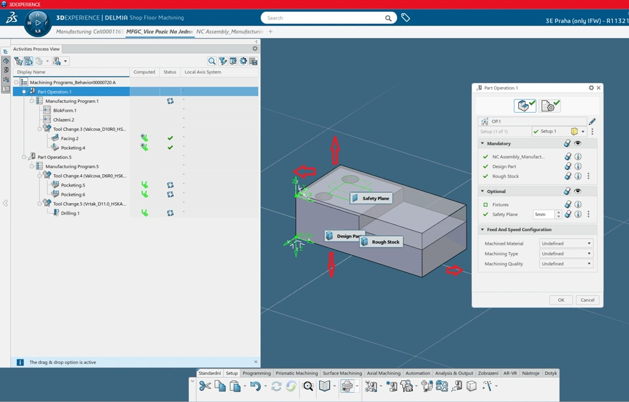Collapse Manufacturing Program.1 tree node
This screenshot has height=402, width=629.
click(x=31, y=101)
